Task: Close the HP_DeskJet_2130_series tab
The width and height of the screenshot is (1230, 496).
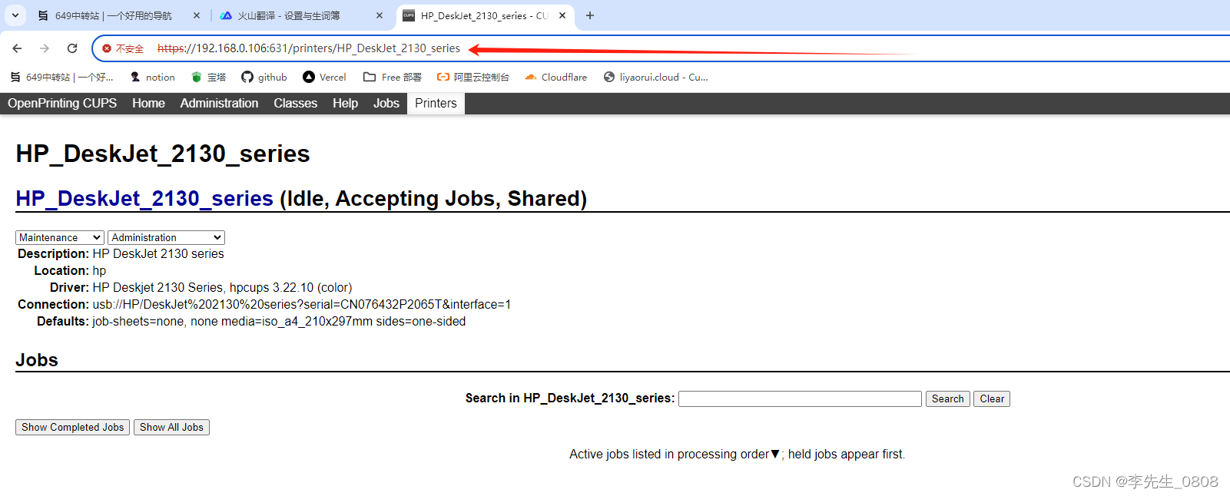Action: pyautogui.click(x=562, y=15)
